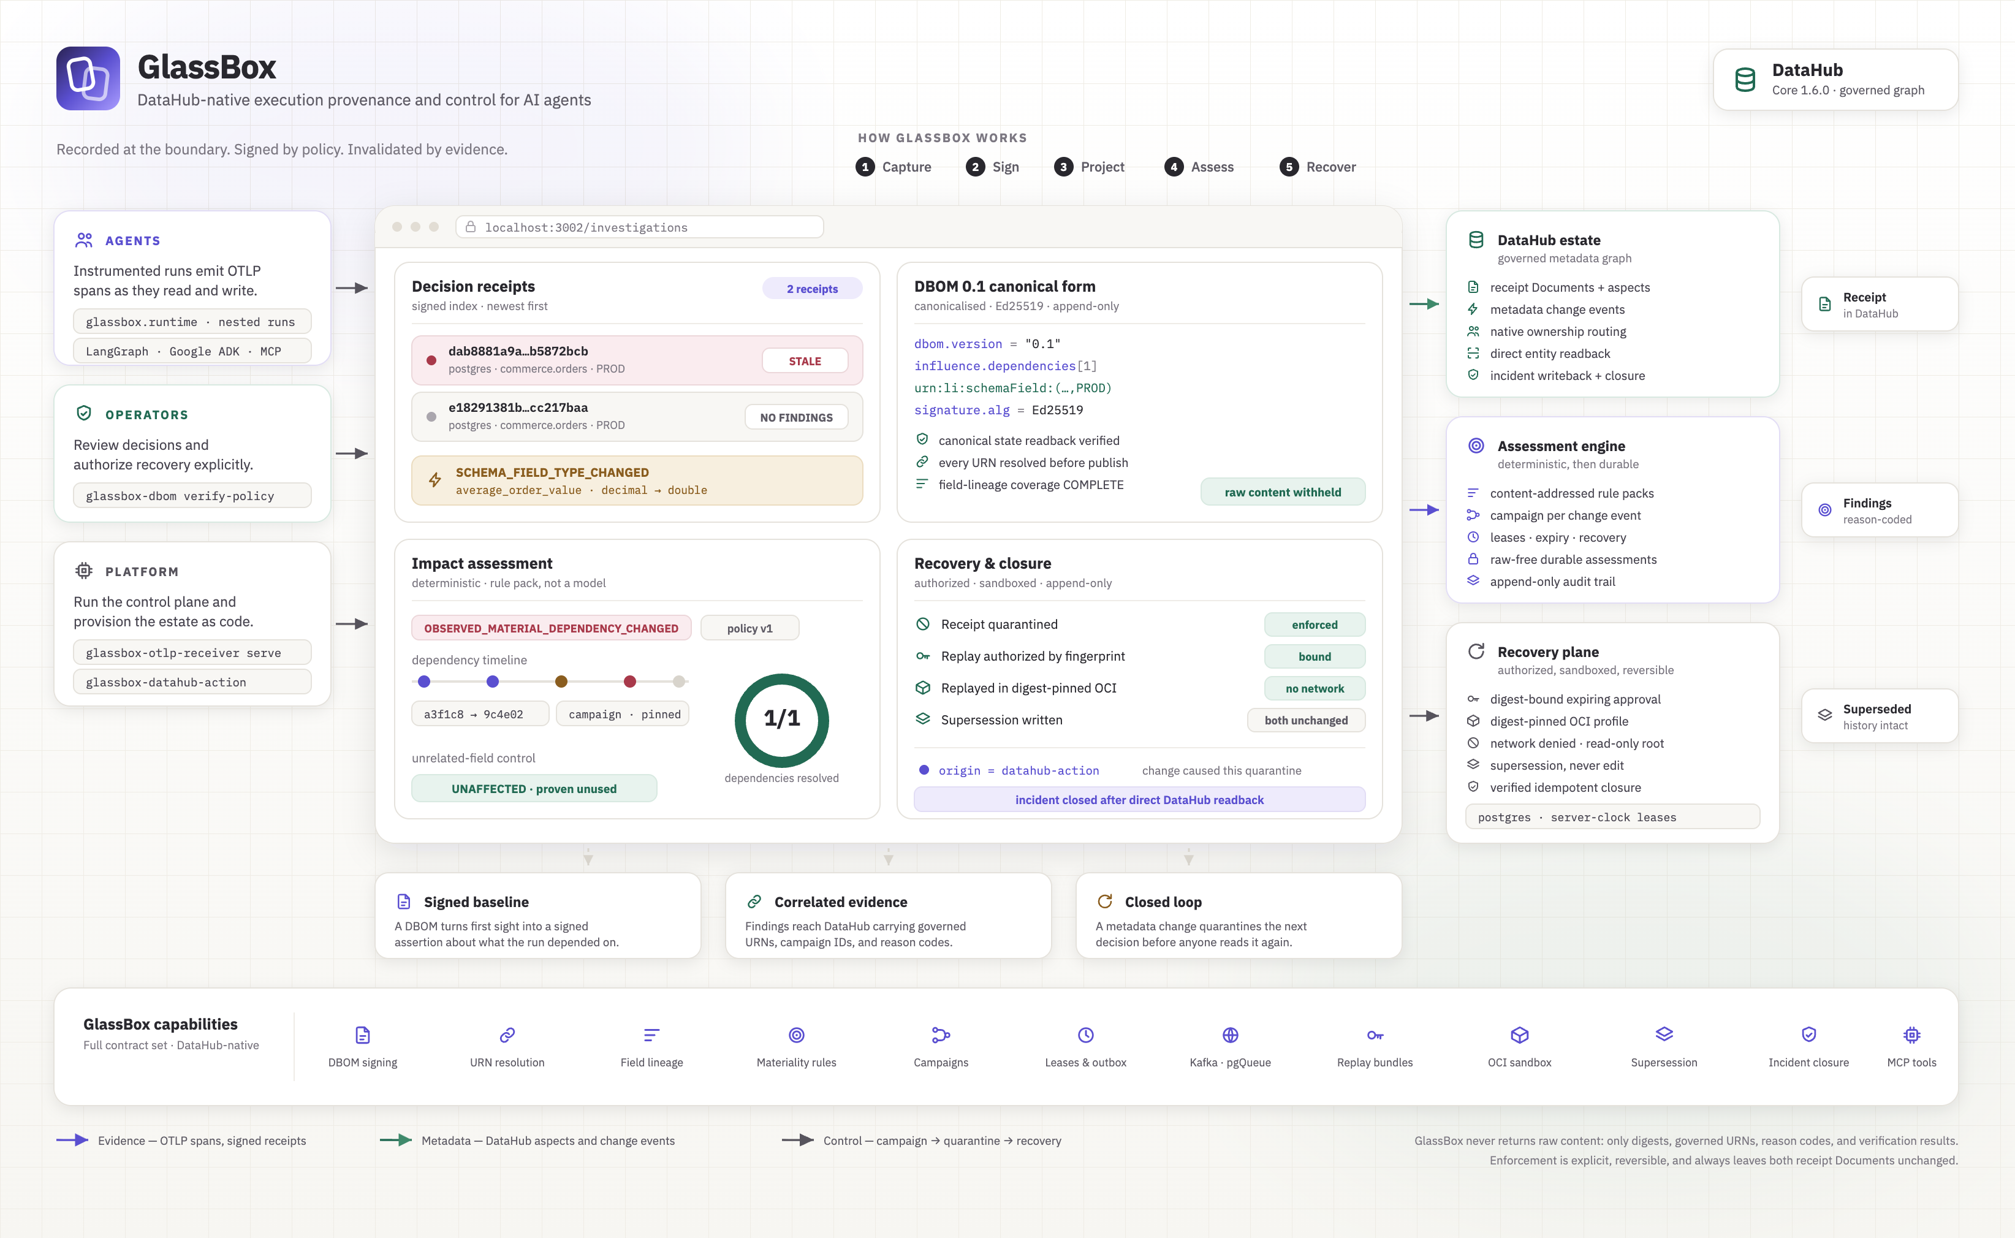This screenshot has width=2015, height=1238.
Task: Select the Field lineage capability icon
Action: 651,1035
